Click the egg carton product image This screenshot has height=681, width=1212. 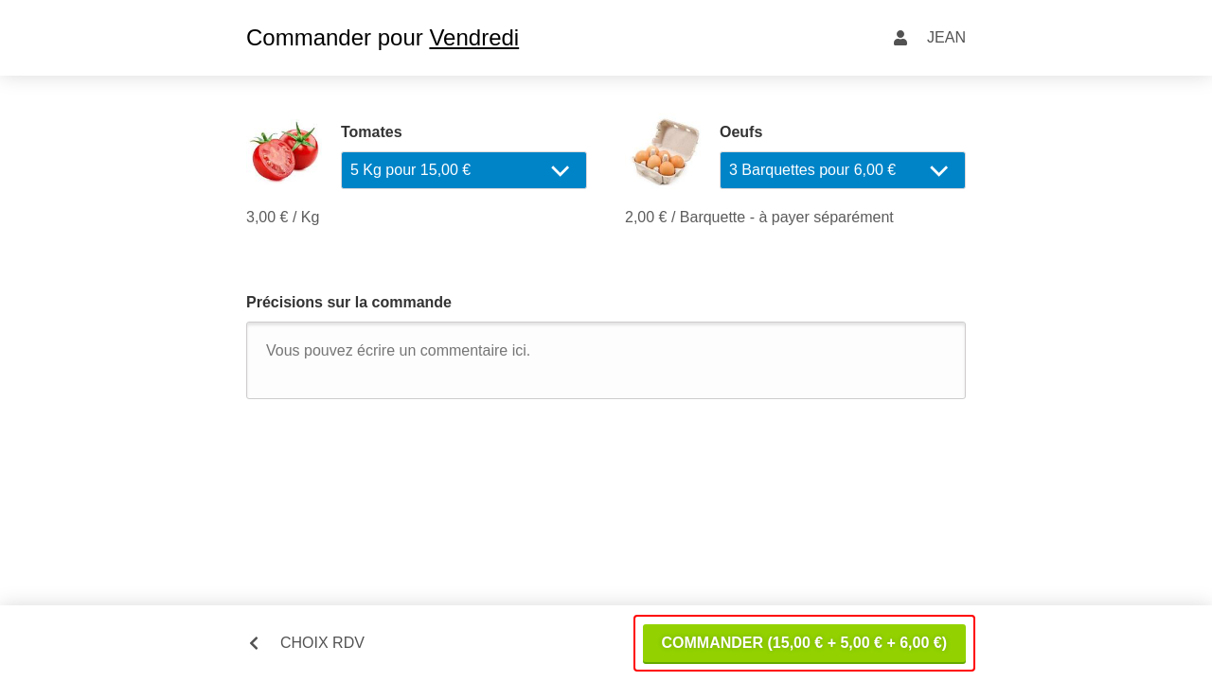[665, 151]
